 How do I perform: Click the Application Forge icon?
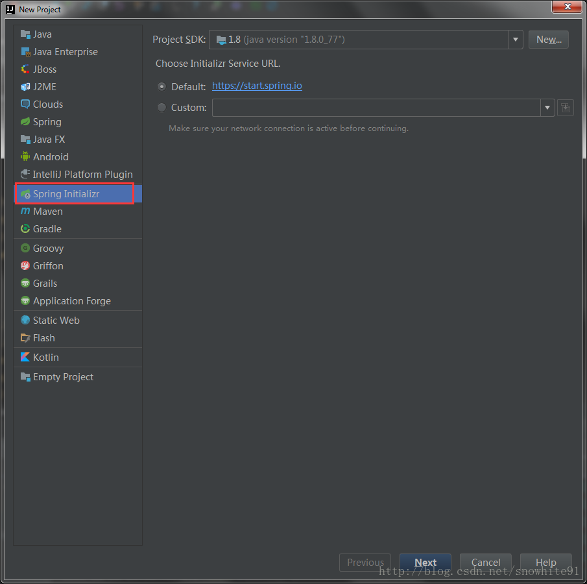(x=25, y=301)
